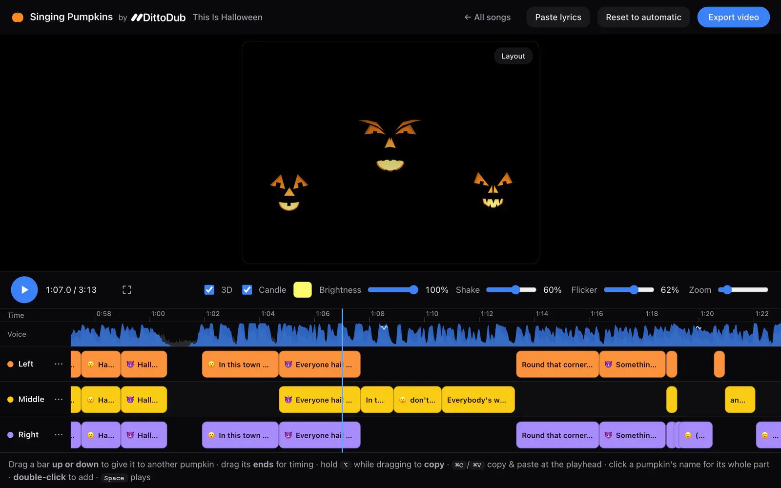This screenshot has width=781, height=488.
Task: Click the 1:00 mark on the time ruler
Action: click(x=158, y=314)
